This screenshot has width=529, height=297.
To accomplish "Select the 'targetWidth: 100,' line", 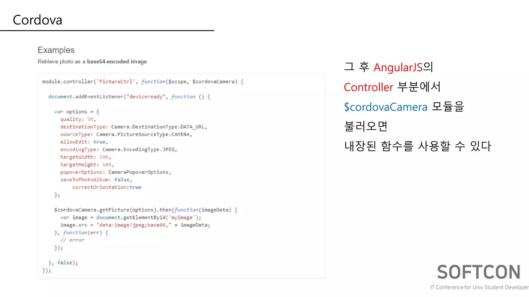I will coord(85,157).
